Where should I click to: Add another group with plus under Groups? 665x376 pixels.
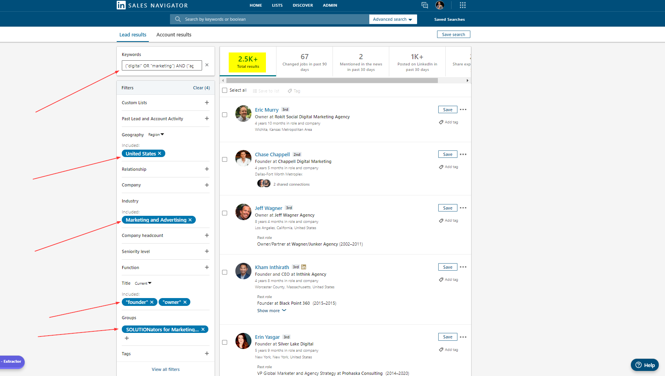126,338
